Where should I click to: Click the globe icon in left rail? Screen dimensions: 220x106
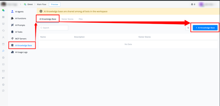click(3, 57)
